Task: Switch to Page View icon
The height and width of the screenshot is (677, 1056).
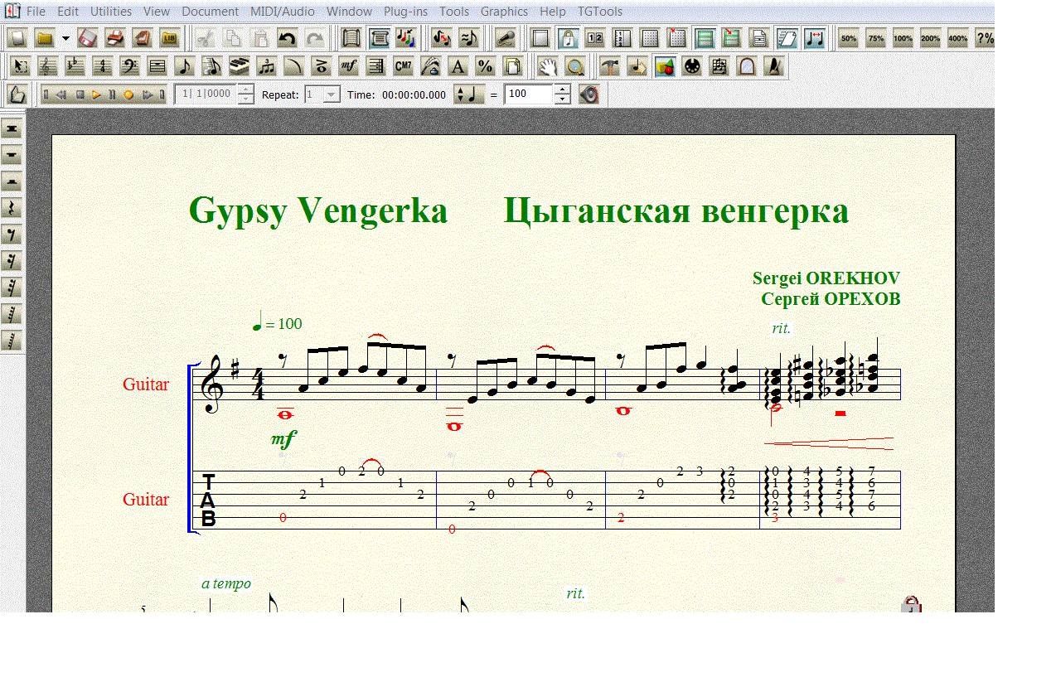Action: click(x=379, y=38)
